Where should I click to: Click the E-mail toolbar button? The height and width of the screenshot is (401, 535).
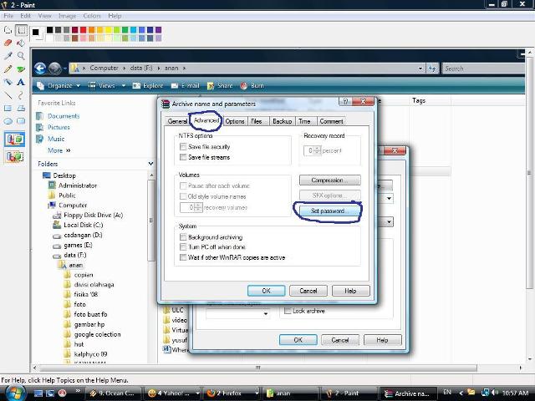pos(186,85)
